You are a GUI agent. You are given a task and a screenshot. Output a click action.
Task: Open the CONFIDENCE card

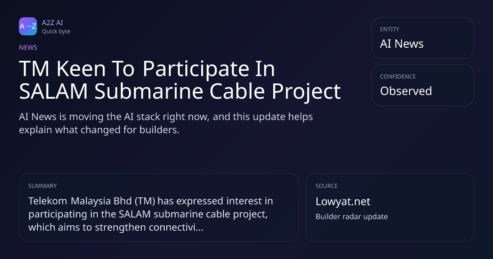pos(423,85)
